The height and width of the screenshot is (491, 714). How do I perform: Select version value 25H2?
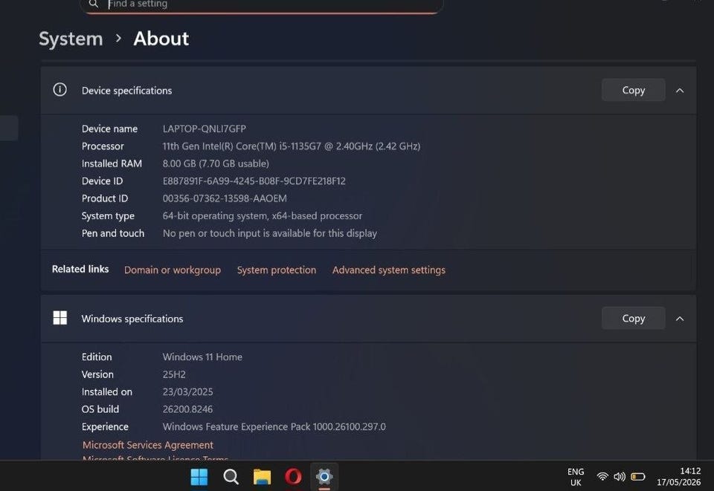point(174,374)
